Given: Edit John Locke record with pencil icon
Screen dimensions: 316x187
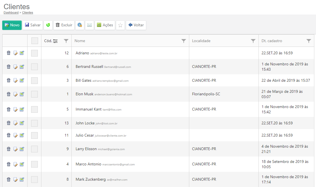Looking at the screenshot, I should 16,123.
